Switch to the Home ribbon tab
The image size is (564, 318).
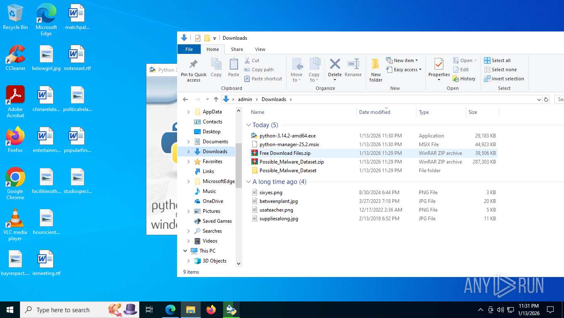(213, 49)
